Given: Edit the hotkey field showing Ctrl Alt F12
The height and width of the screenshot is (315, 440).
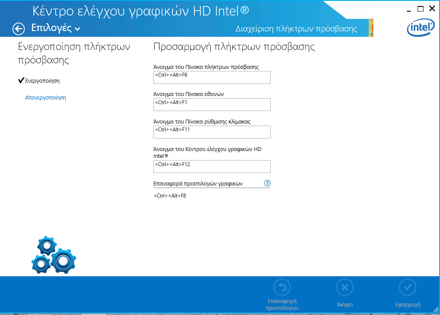Looking at the screenshot, I should point(212,167).
